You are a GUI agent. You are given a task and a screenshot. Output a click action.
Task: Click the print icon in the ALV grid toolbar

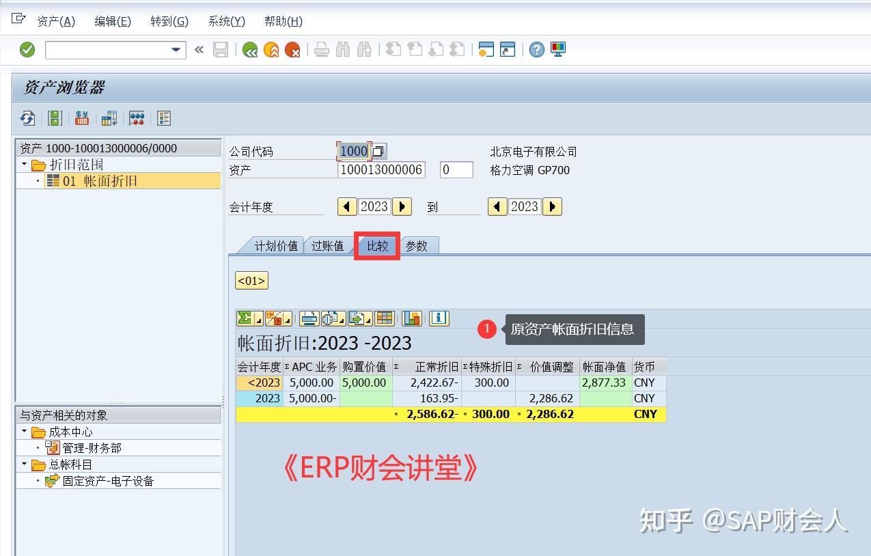tap(307, 318)
